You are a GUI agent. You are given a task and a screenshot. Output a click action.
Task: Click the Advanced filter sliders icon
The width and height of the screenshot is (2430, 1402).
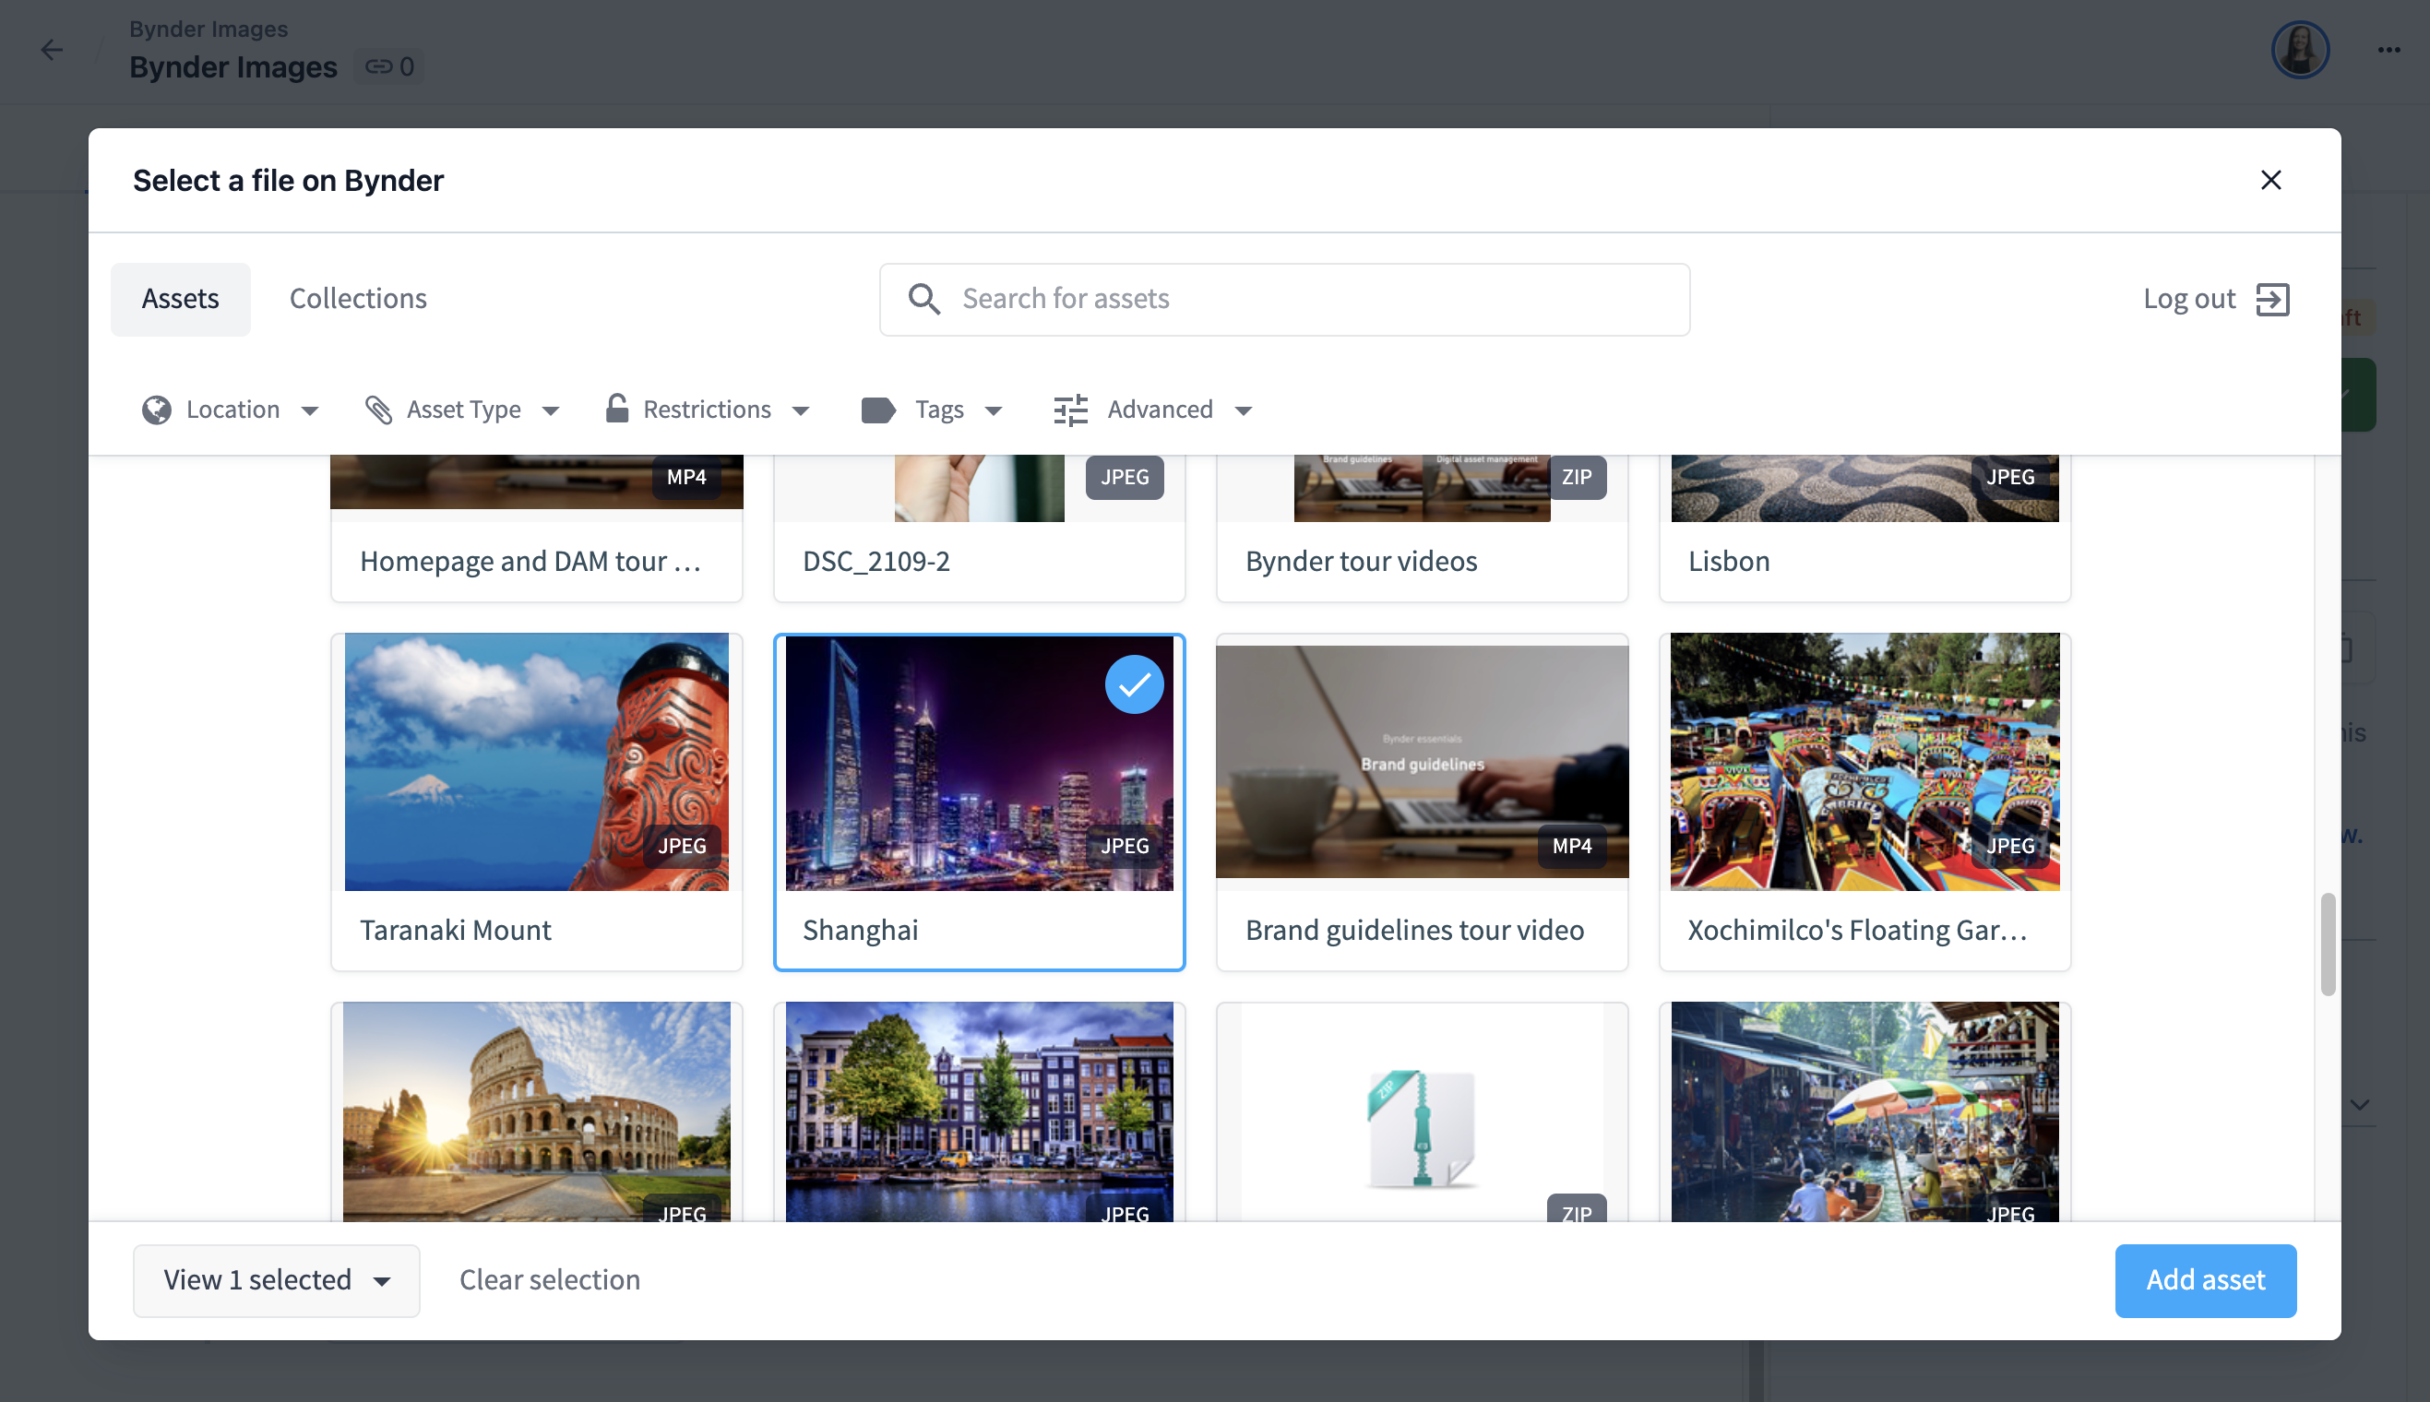[x=1070, y=410]
